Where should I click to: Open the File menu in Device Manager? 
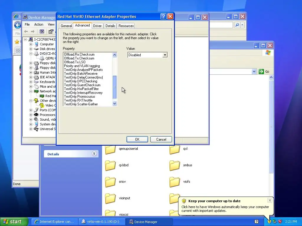pos(27,24)
